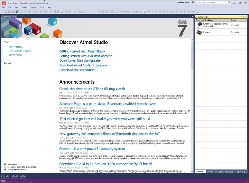Open the Output tab
249x183 pixels.
[x=22, y=176]
